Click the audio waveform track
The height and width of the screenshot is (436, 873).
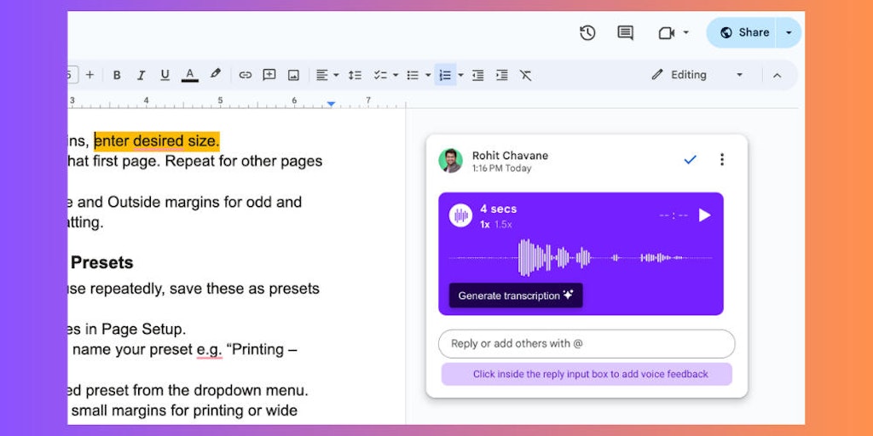click(581, 257)
